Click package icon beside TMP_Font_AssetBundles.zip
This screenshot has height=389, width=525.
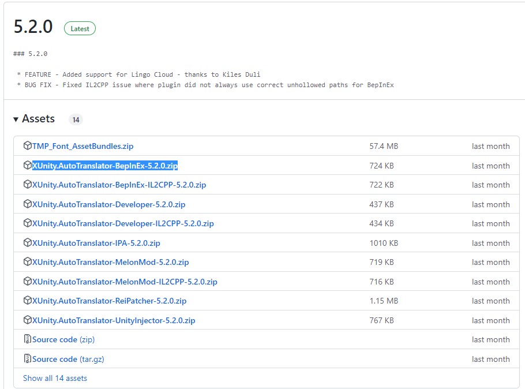click(28, 146)
